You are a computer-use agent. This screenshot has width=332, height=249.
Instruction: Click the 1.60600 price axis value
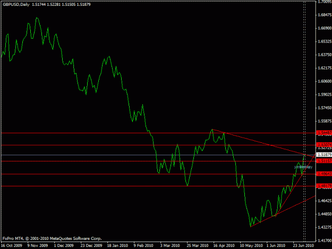coord(325,81)
